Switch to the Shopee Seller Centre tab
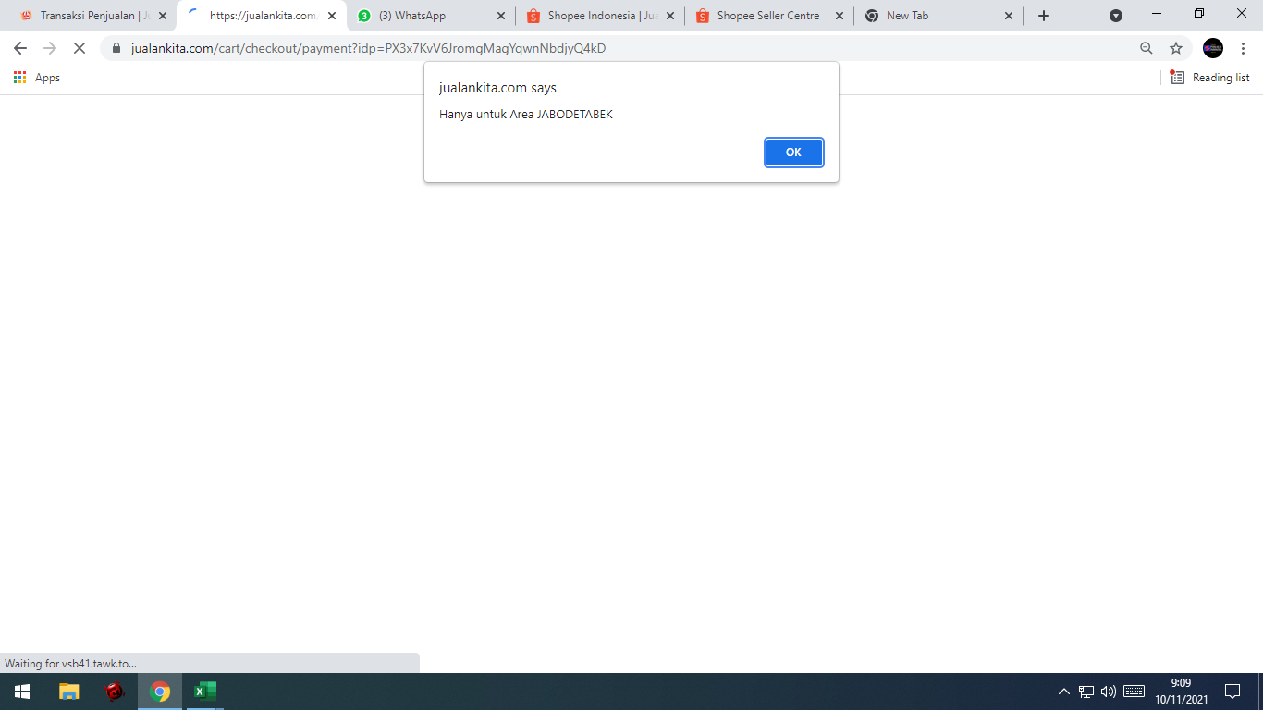The width and height of the screenshot is (1263, 710). 766,16
